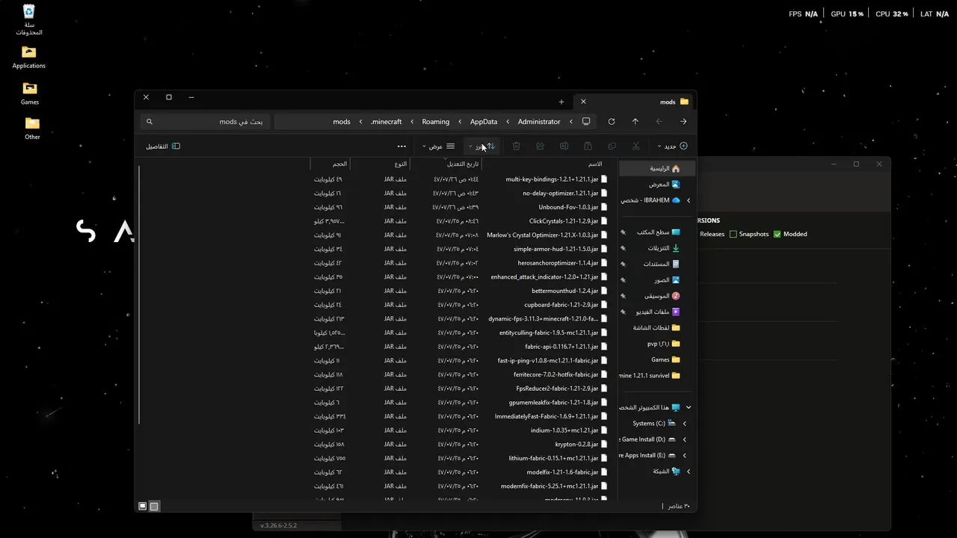This screenshot has width=957, height=538.
Task: Click AppData in address breadcrumb
Action: point(484,122)
